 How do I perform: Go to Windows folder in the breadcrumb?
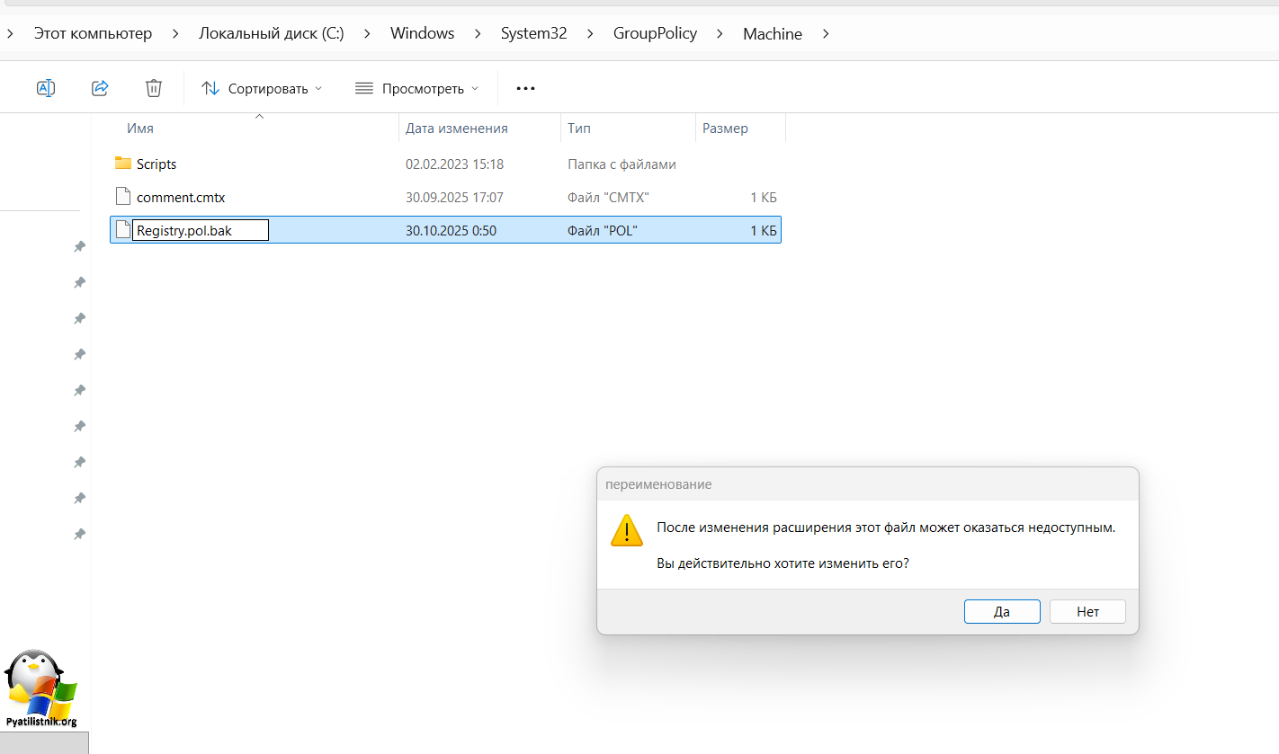coord(422,34)
